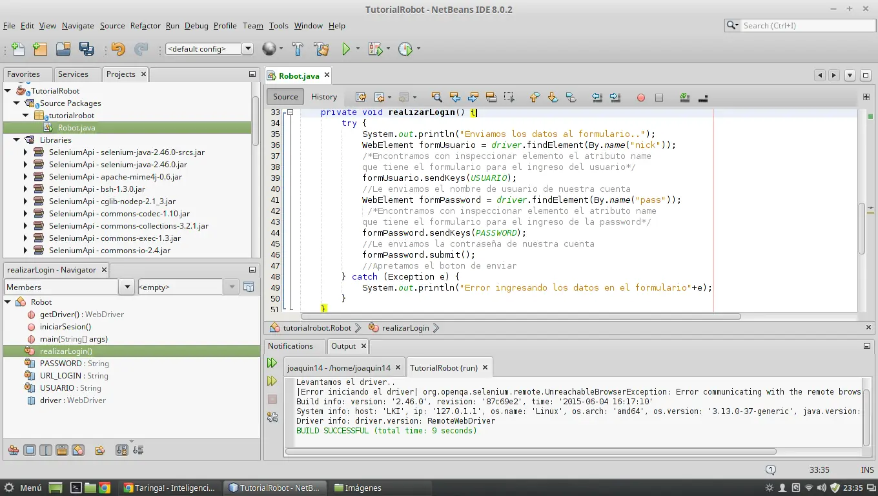Open the Tools menu
The image size is (878, 496).
coord(279,26)
